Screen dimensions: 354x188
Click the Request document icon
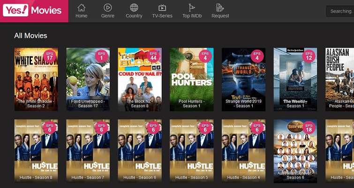220,7
